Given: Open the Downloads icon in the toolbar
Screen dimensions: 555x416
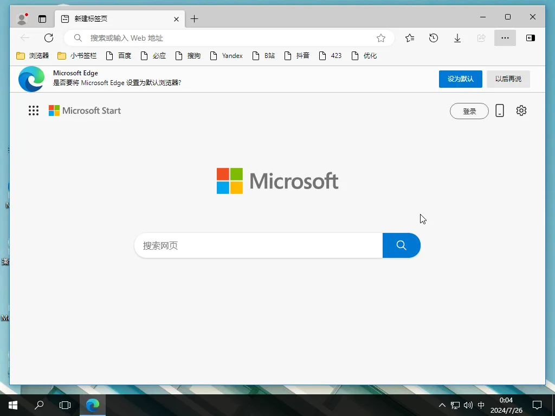Looking at the screenshot, I should pyautogui.click(x=457, y=38).
